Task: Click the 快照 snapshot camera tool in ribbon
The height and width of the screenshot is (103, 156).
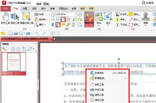Action: pyautogui.click(x=39, y=14)
